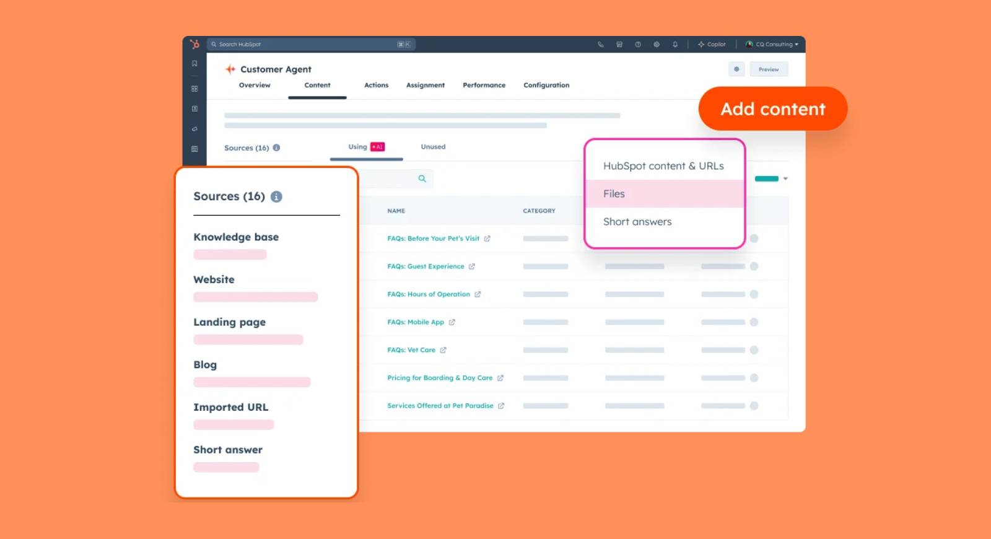Click the info icon beside Sources (16) tab heading
Screen dimensions: 991x539
point(276,147)
